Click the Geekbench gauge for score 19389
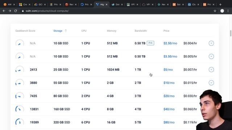 point(20,122)
